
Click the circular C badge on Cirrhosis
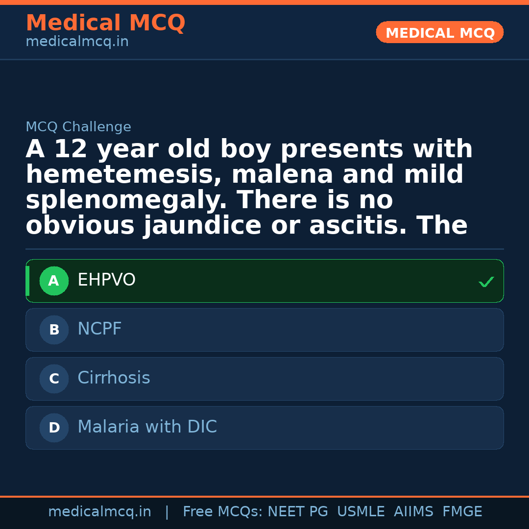[54, 379]
